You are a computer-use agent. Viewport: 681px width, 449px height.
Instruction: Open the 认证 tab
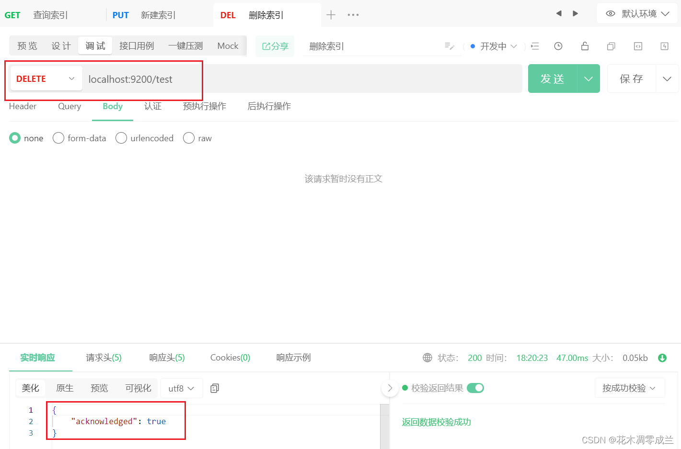coord(153,106)
